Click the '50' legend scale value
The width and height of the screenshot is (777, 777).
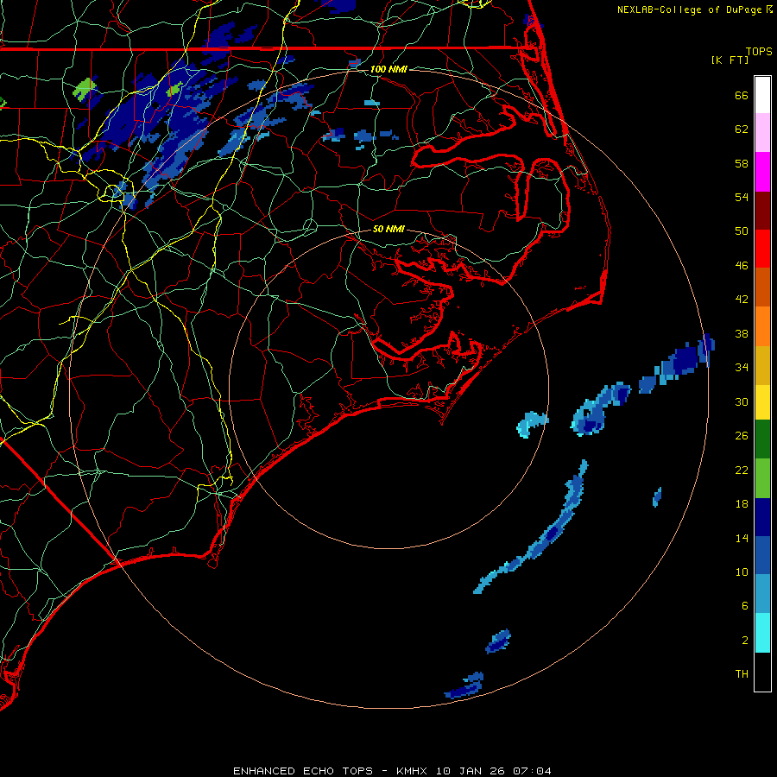pyautogui.click(x=742, y=231)
